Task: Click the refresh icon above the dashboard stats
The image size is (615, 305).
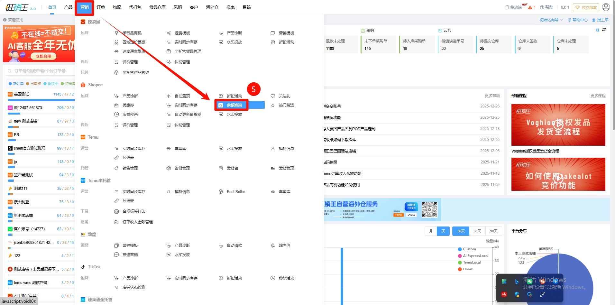Action: coord(604,30)
